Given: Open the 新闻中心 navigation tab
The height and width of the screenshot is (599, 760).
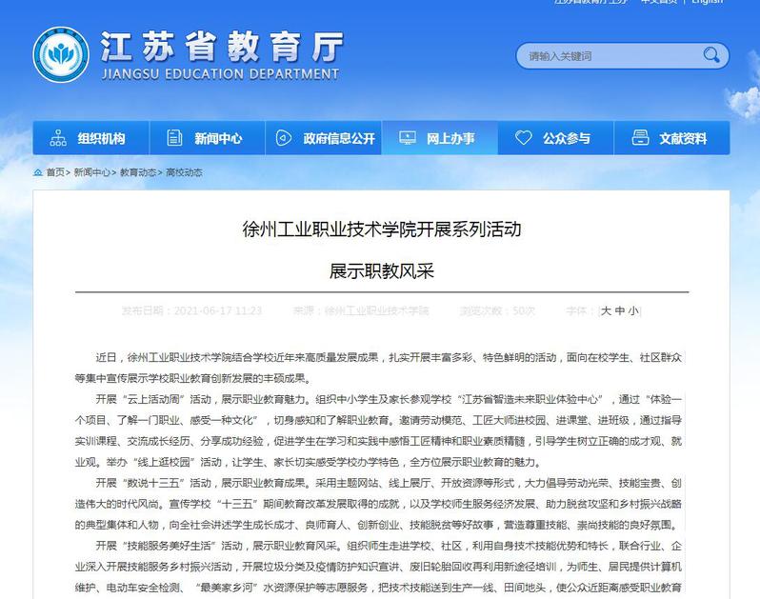Looking at the screenshot, I should (218, 138).
